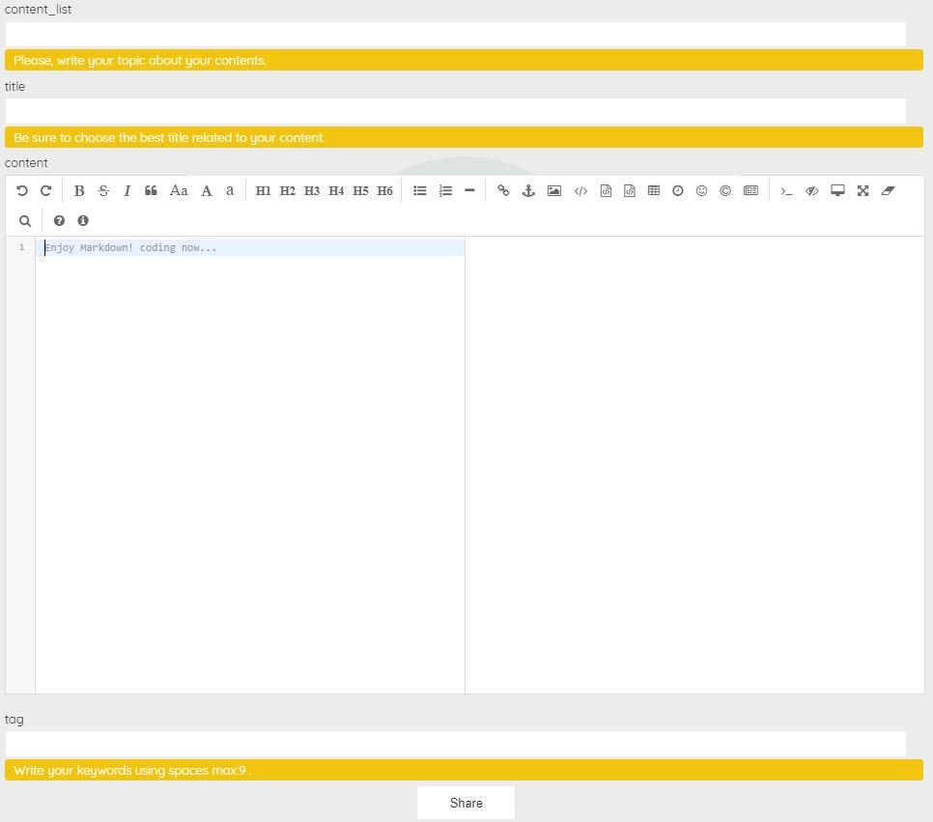Click the markdown preview pane
Viewport: 933px width, 822px height.
coord(694,465)
